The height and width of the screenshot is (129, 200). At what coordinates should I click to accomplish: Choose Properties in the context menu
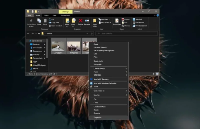click(109, 117)
